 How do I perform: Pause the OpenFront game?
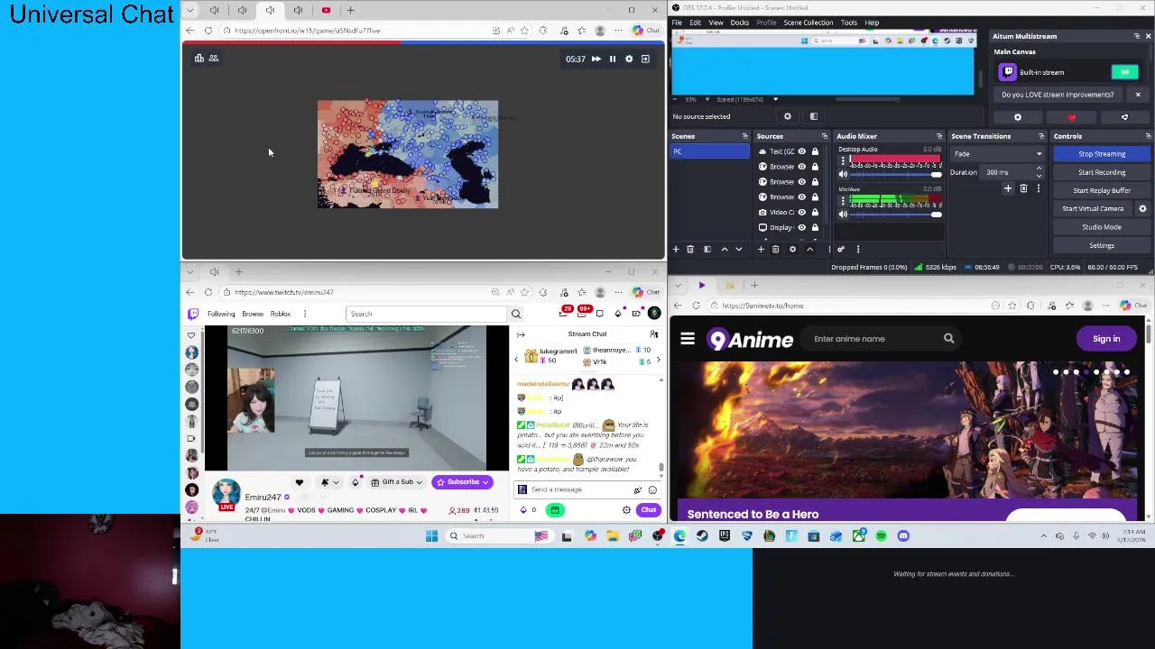[613, 59]
